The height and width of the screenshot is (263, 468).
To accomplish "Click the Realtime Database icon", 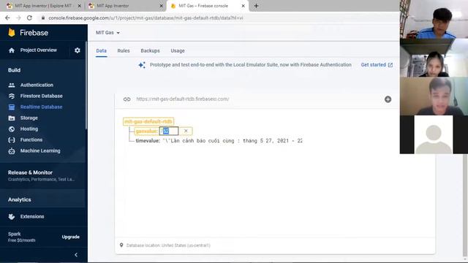I will [x=12, y=107].
